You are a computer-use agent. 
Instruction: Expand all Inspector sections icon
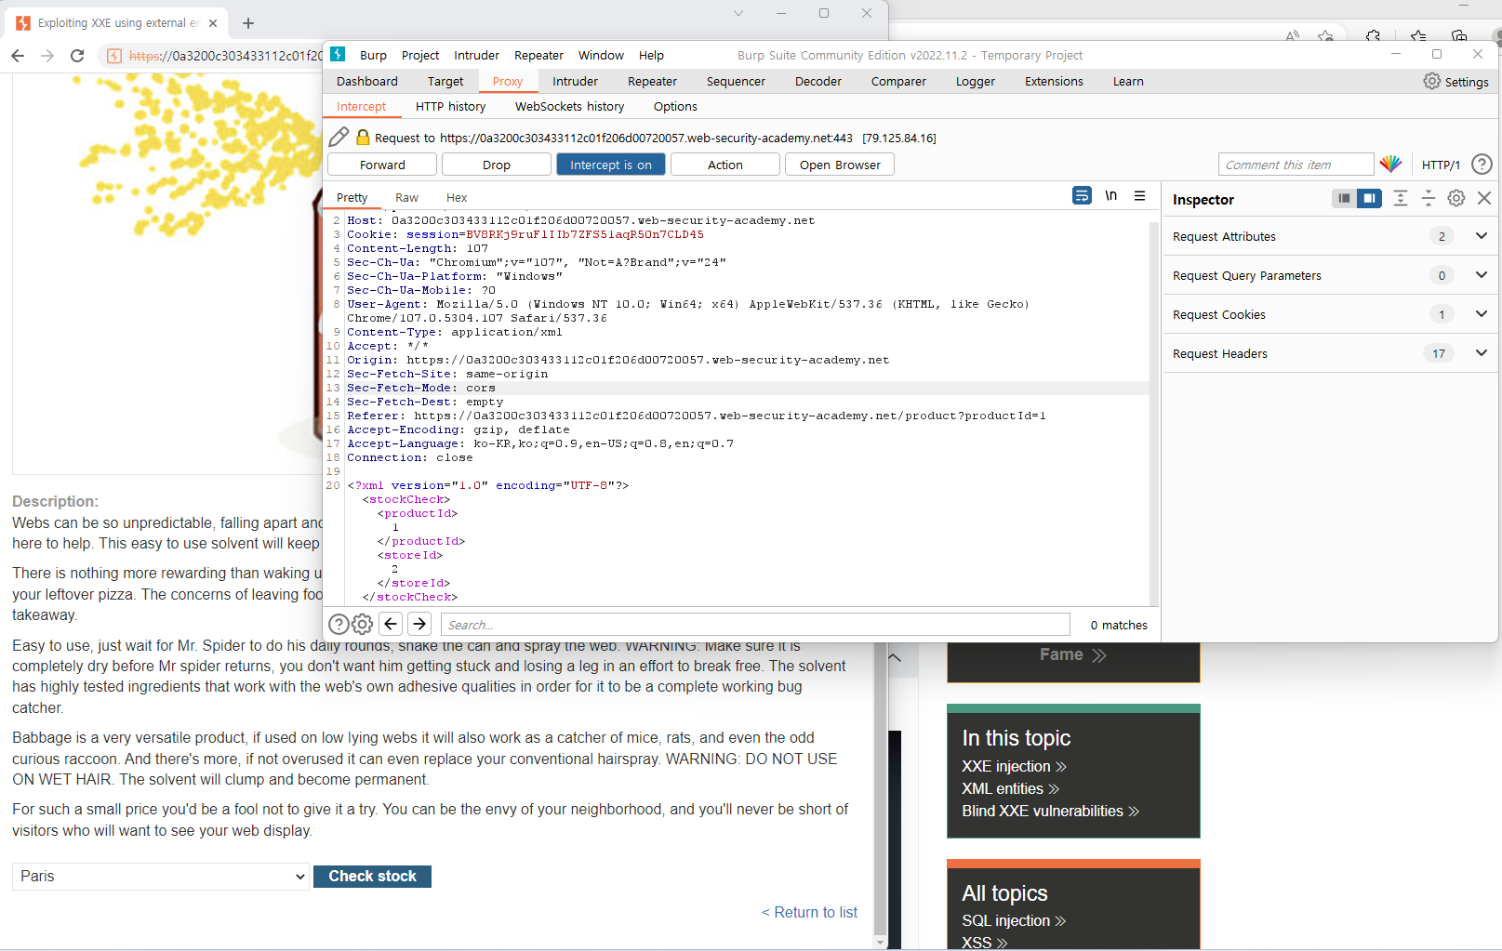[1401, 198]
